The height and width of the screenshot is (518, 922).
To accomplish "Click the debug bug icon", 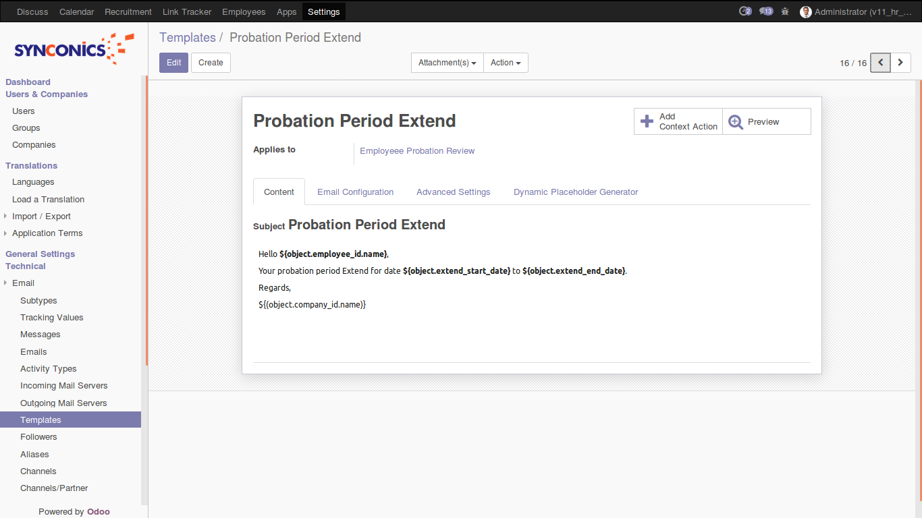I will (785, 11).
